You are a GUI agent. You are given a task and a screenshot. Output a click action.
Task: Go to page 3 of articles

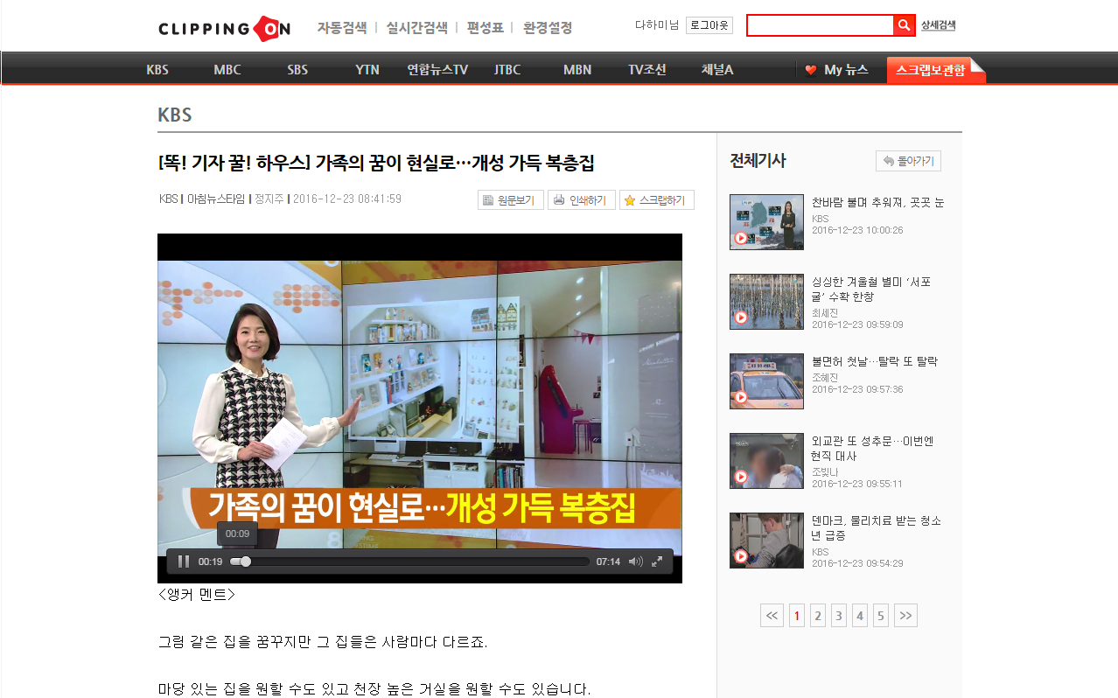pyautogui.click(x=839, y=616)
